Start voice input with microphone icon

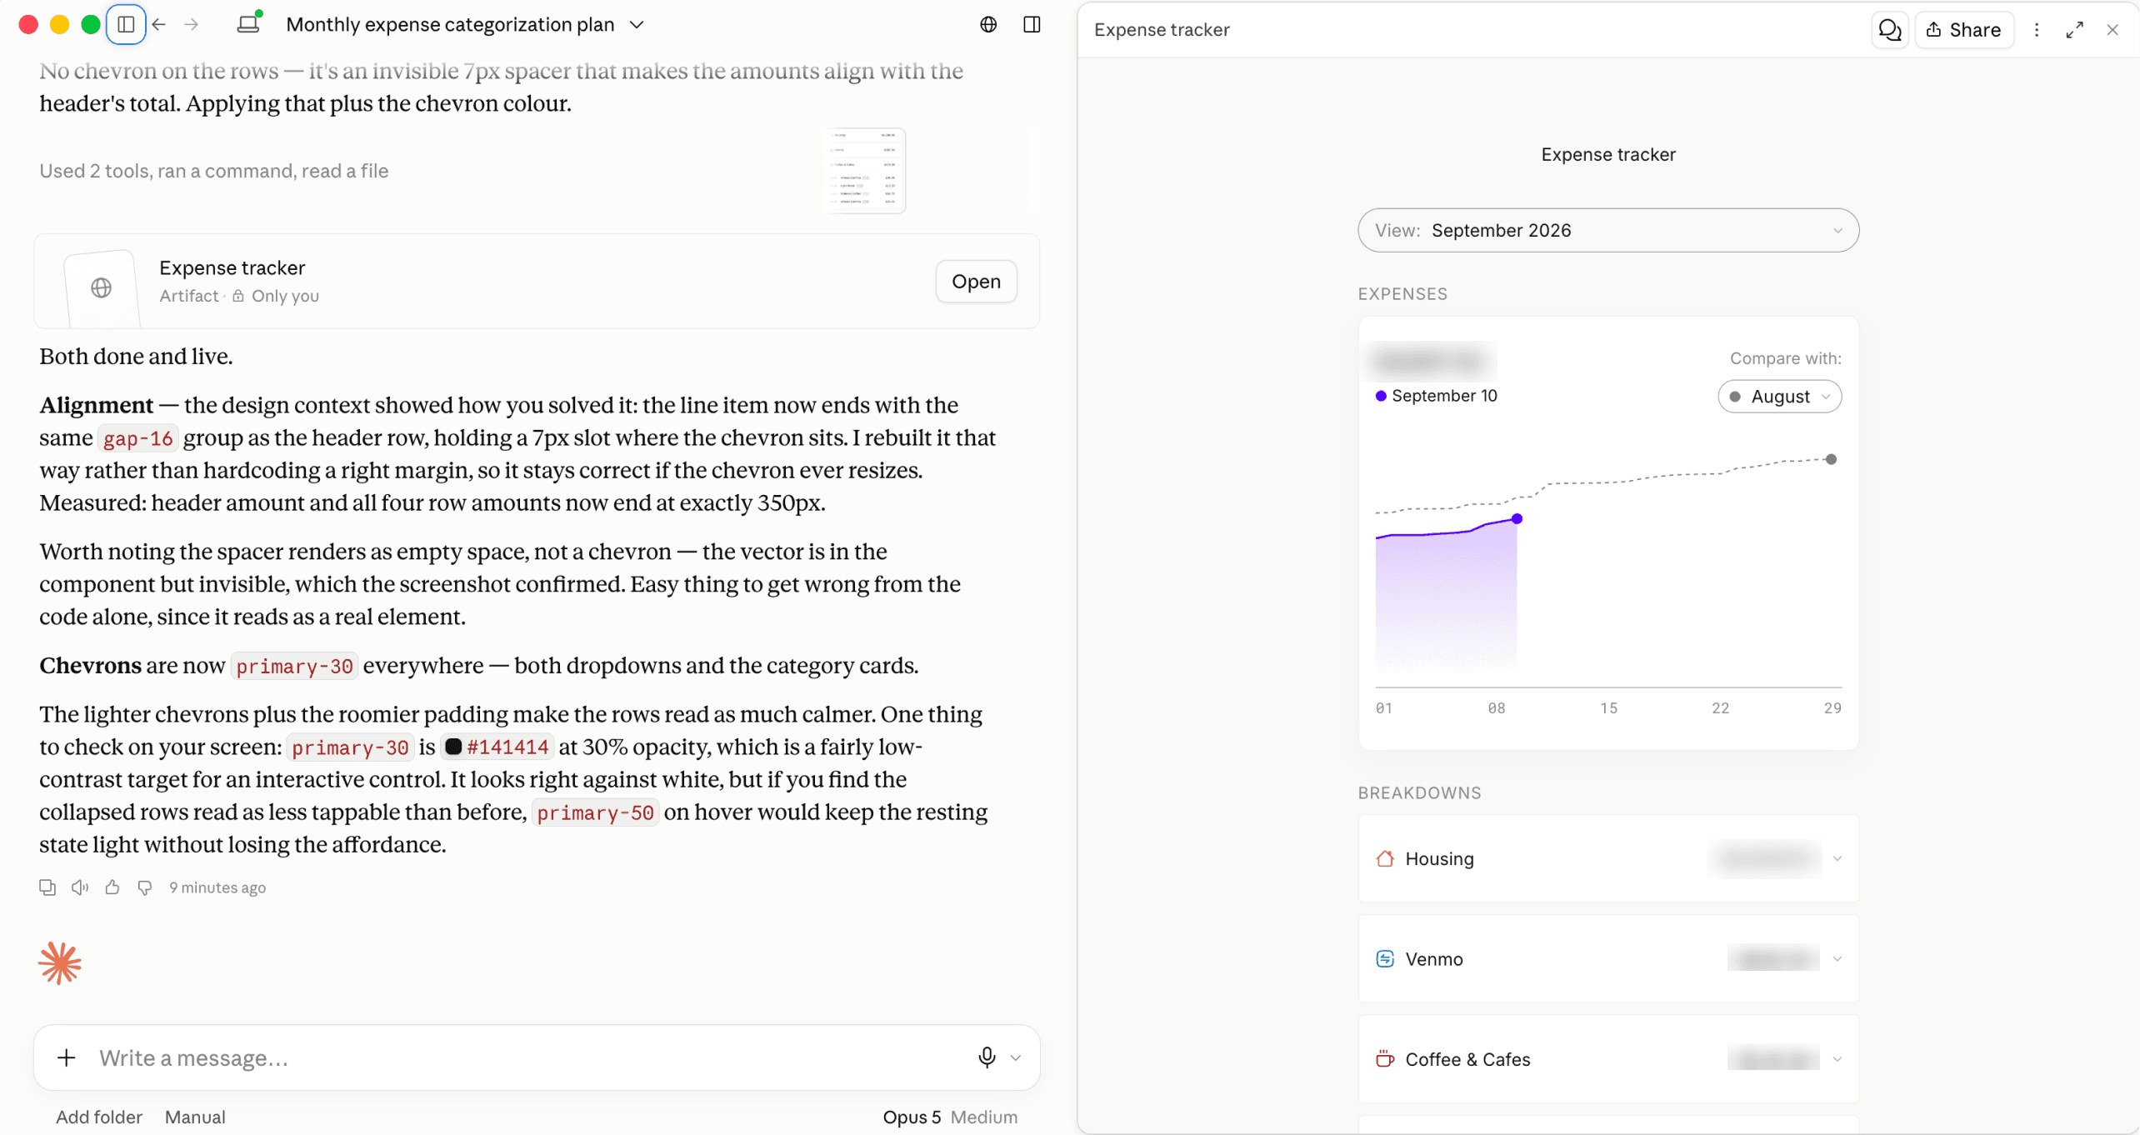(x=987, y=1057)
